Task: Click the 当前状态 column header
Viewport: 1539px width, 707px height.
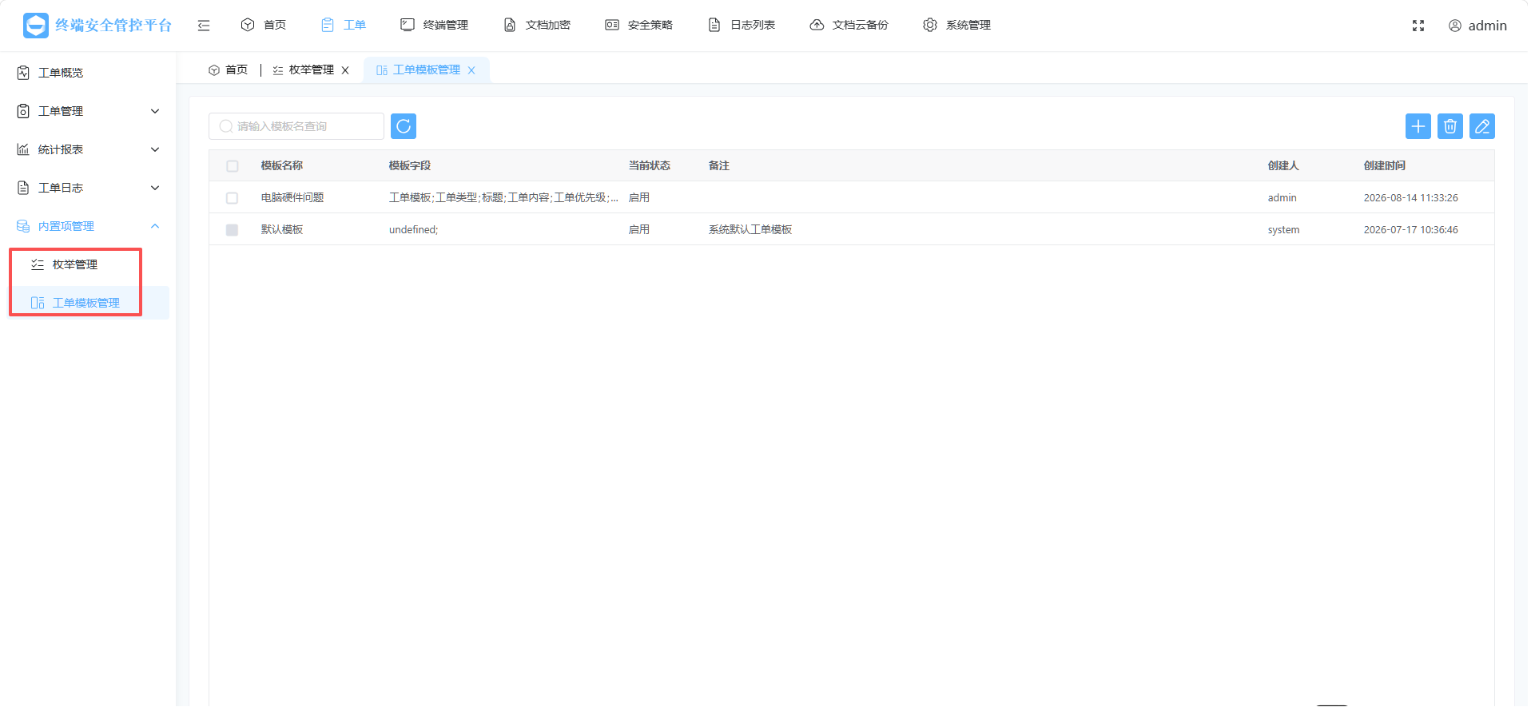Action: click(650, 165)
